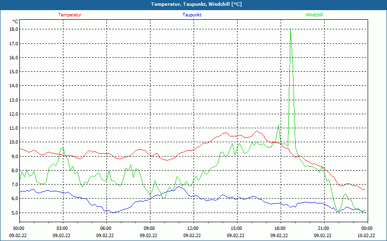Click the 6,0 y-axis value

pos(15,198)
